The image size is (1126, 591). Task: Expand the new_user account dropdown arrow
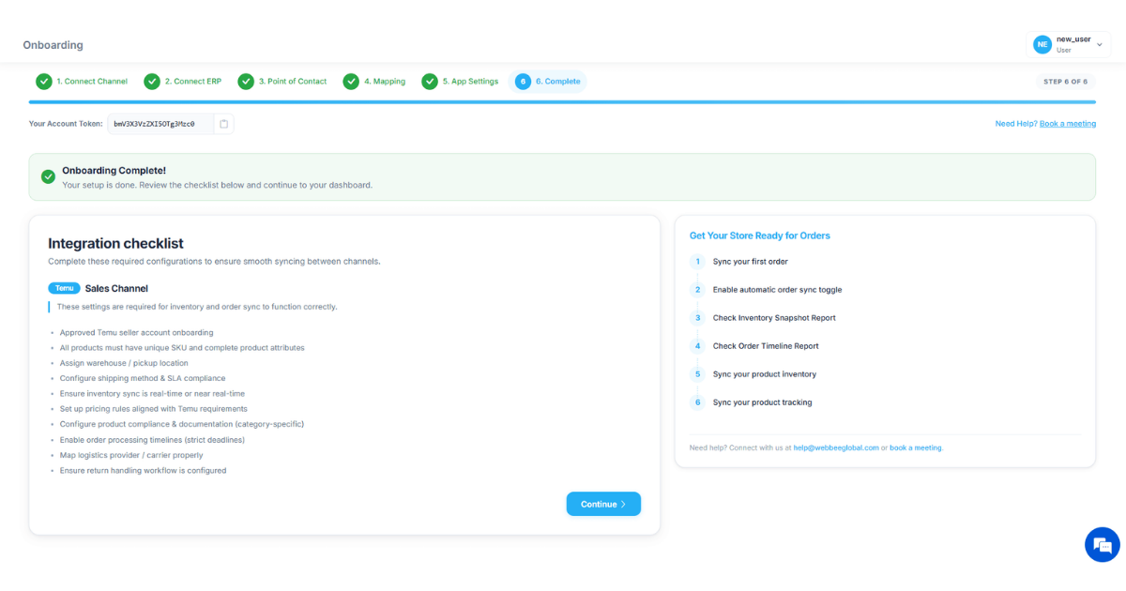pos(1100,44)
